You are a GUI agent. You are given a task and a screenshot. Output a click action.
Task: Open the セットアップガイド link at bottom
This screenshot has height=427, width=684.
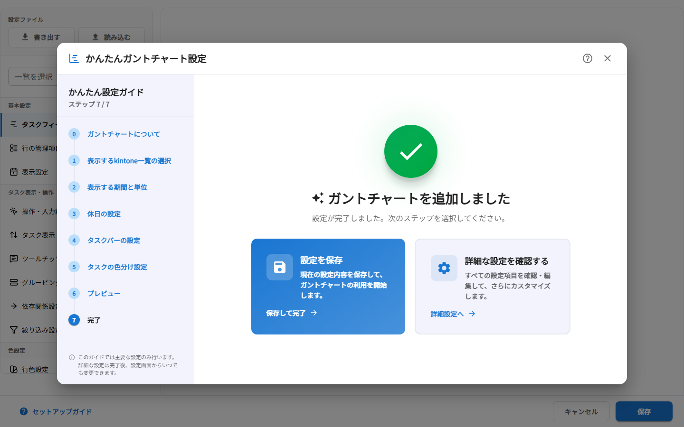click(x=56, y=412)
